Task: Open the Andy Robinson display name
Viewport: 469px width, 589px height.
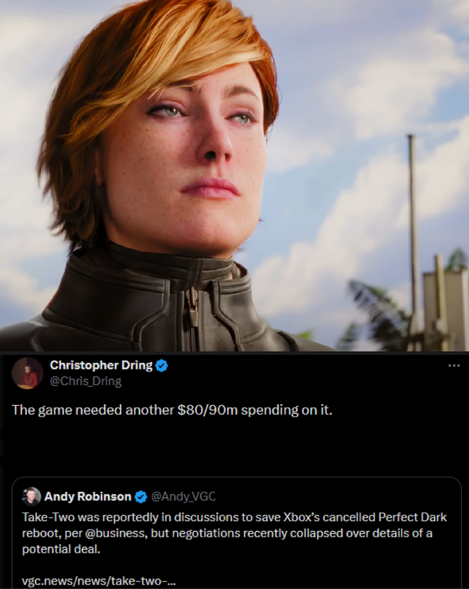Action: [88, 496]
